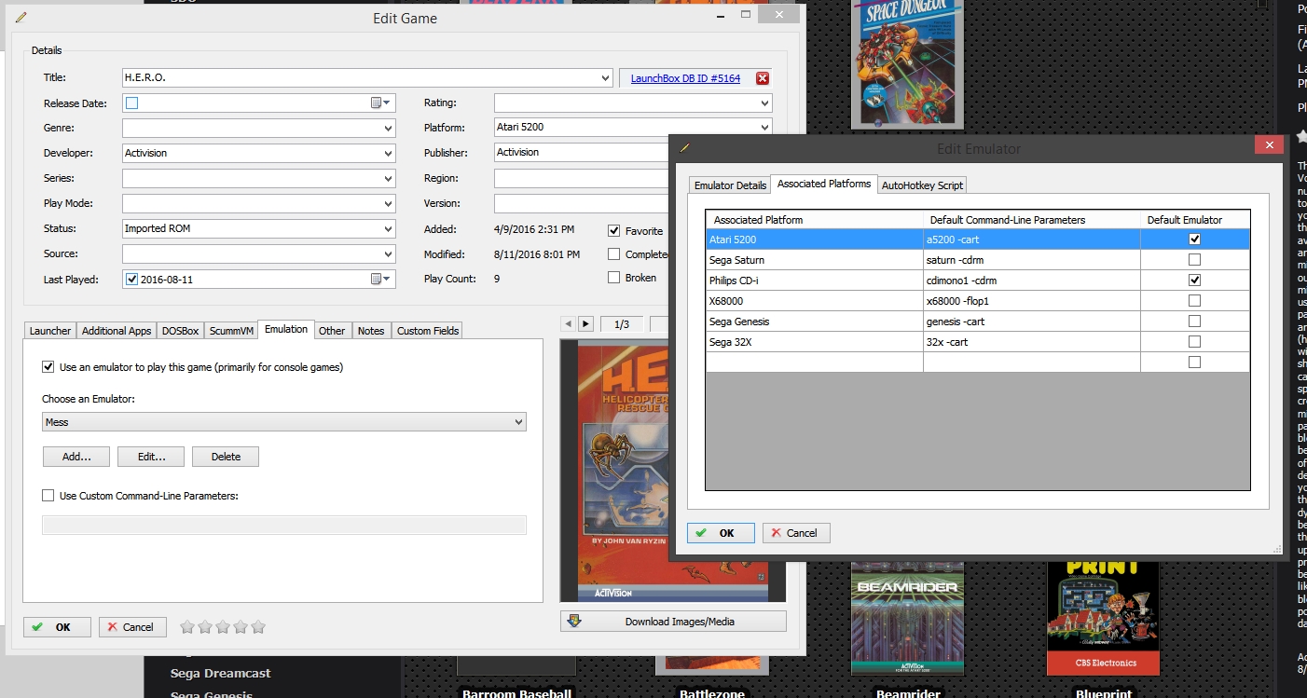Uncheck the Favorite checkbox
Image resolution: width=1307 pixels, height=698 pixels.
click(613, 230)
